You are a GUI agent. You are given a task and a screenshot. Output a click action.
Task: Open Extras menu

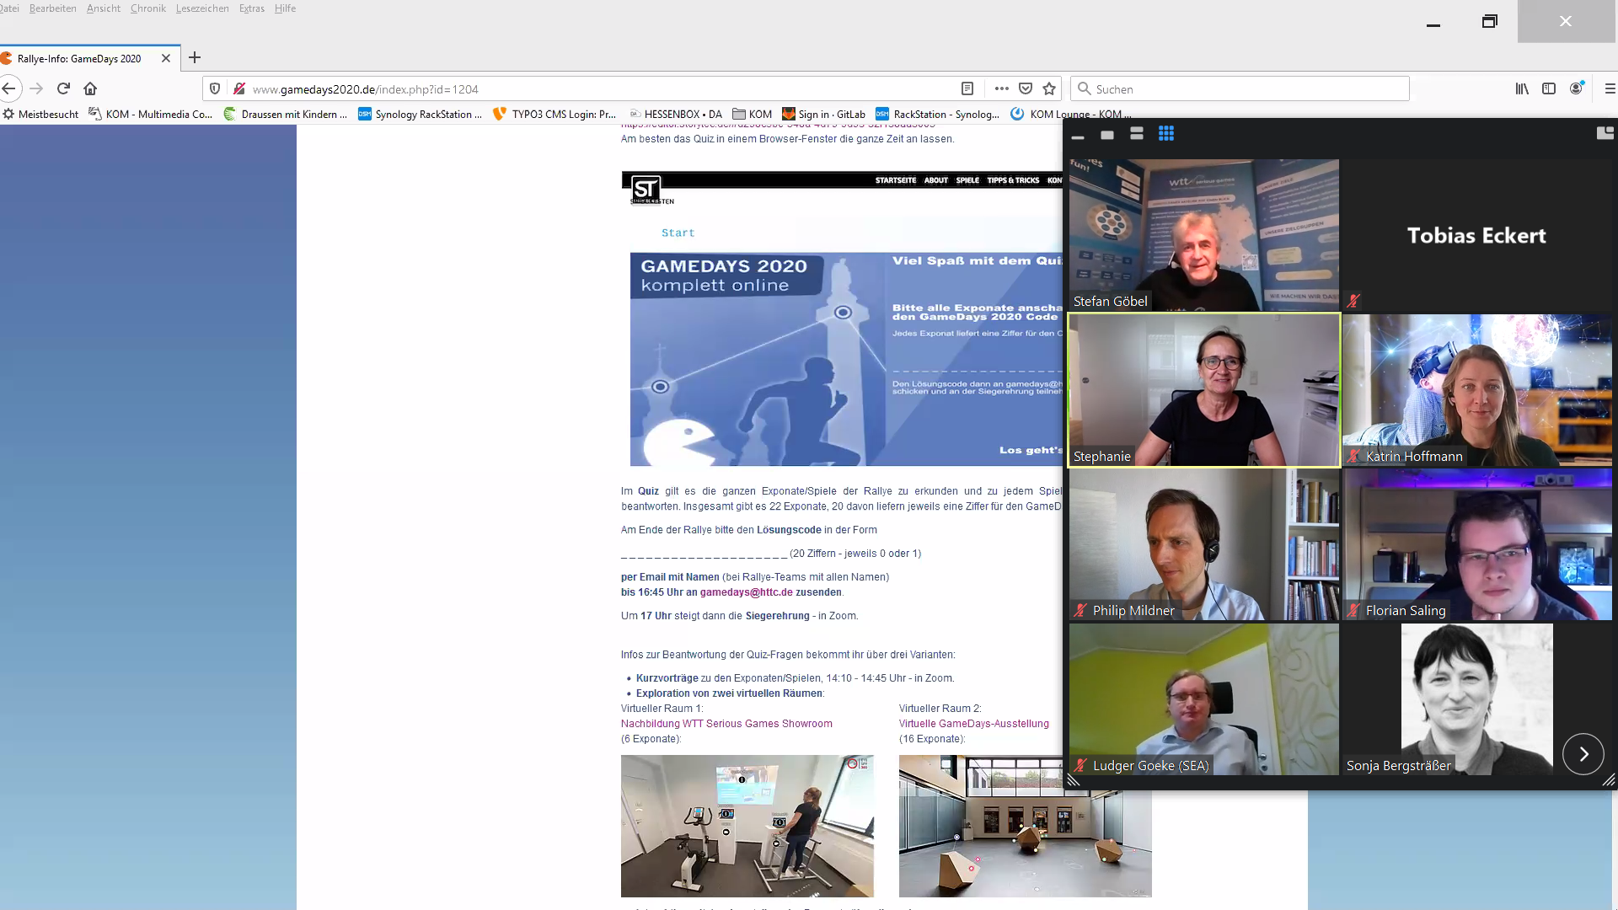pos(251,8)
